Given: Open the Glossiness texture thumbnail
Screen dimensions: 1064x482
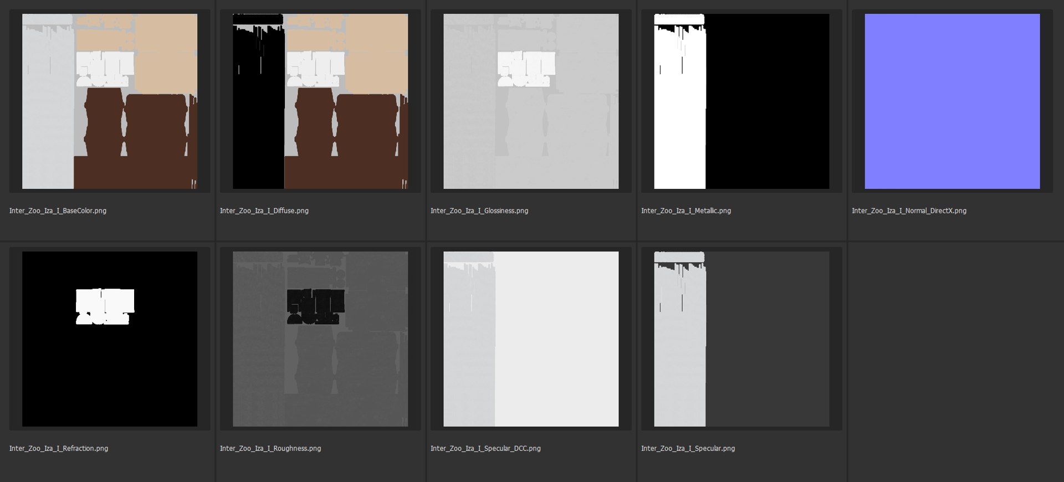Looking at the screenshot, I should click(531, 101).
